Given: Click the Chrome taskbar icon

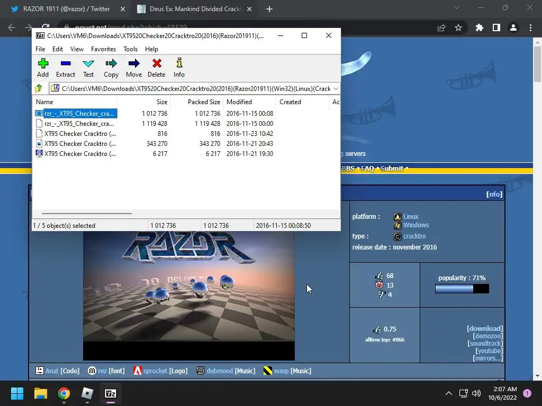Looking at the screenshot, I should [x=64, y=393].
